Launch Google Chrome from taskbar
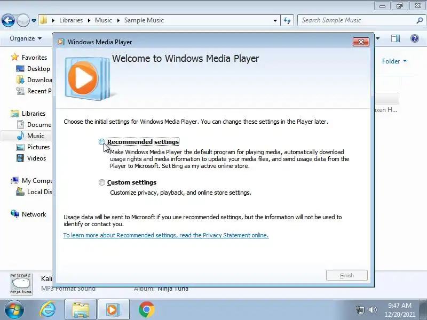 146,310
